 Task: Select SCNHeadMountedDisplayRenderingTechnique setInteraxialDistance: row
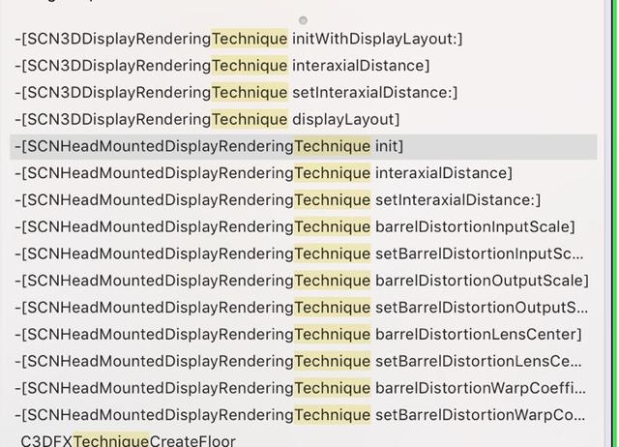[303, 200]
